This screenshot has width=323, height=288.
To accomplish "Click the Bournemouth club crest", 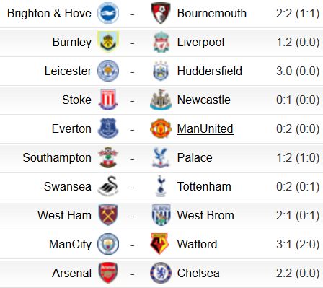I will pos(161,13).
